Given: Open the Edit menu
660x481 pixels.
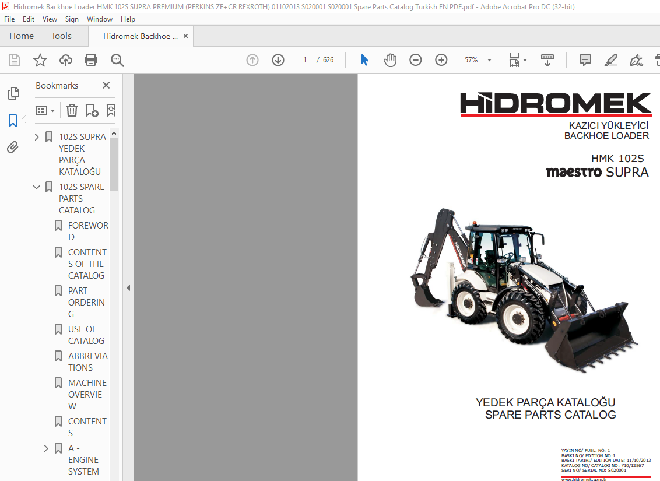Looking at the screenshot, I should 29,19.
